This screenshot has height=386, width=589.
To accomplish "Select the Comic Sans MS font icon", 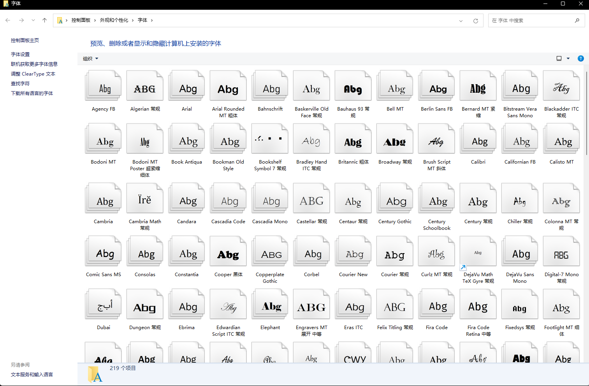I will [x=103, y=251].
